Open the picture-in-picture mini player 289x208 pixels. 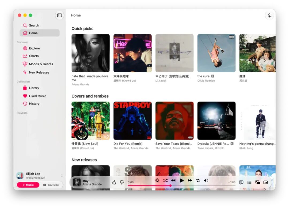pyautogui.click(x=266, y=182)
